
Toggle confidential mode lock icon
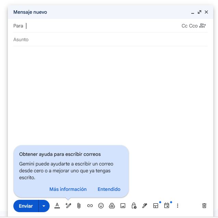134,206
